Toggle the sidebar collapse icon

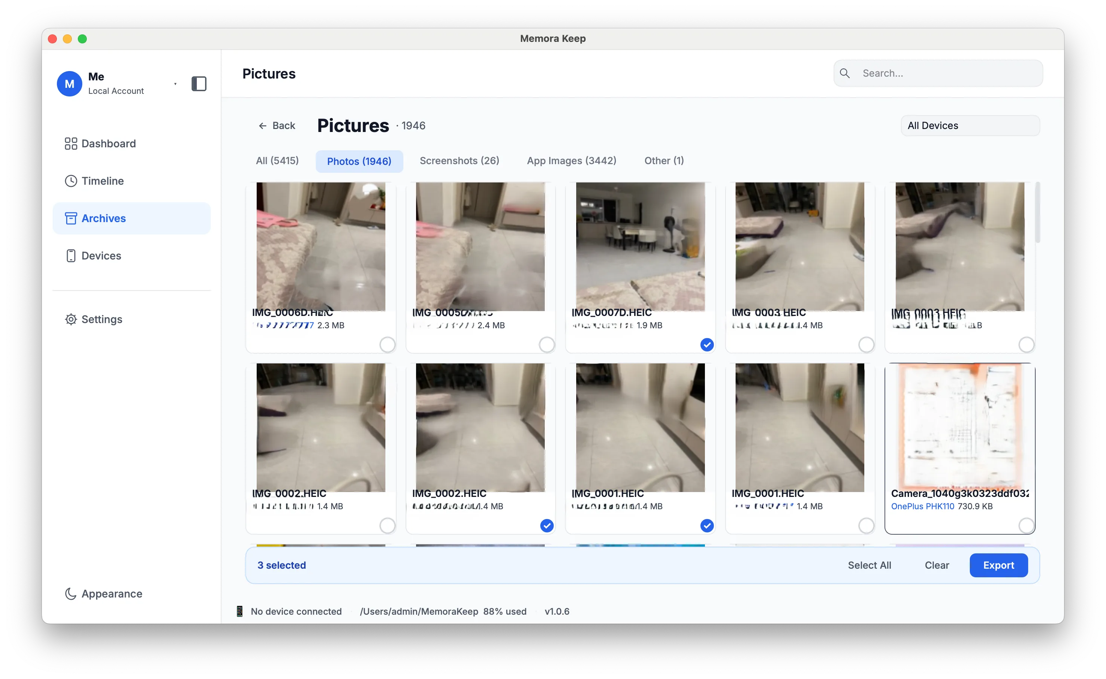pos(199,83)
